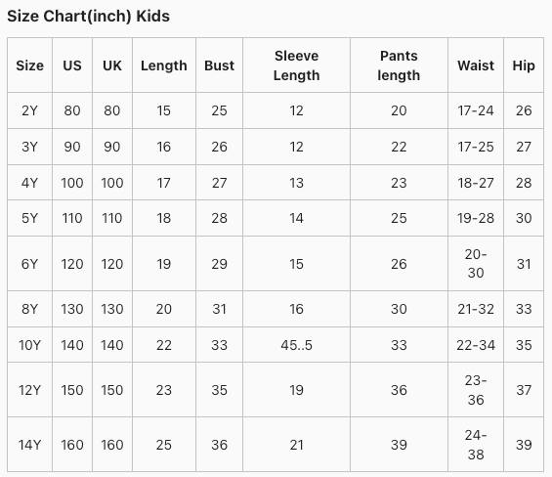Click the Length column header

tap(164, 65)
